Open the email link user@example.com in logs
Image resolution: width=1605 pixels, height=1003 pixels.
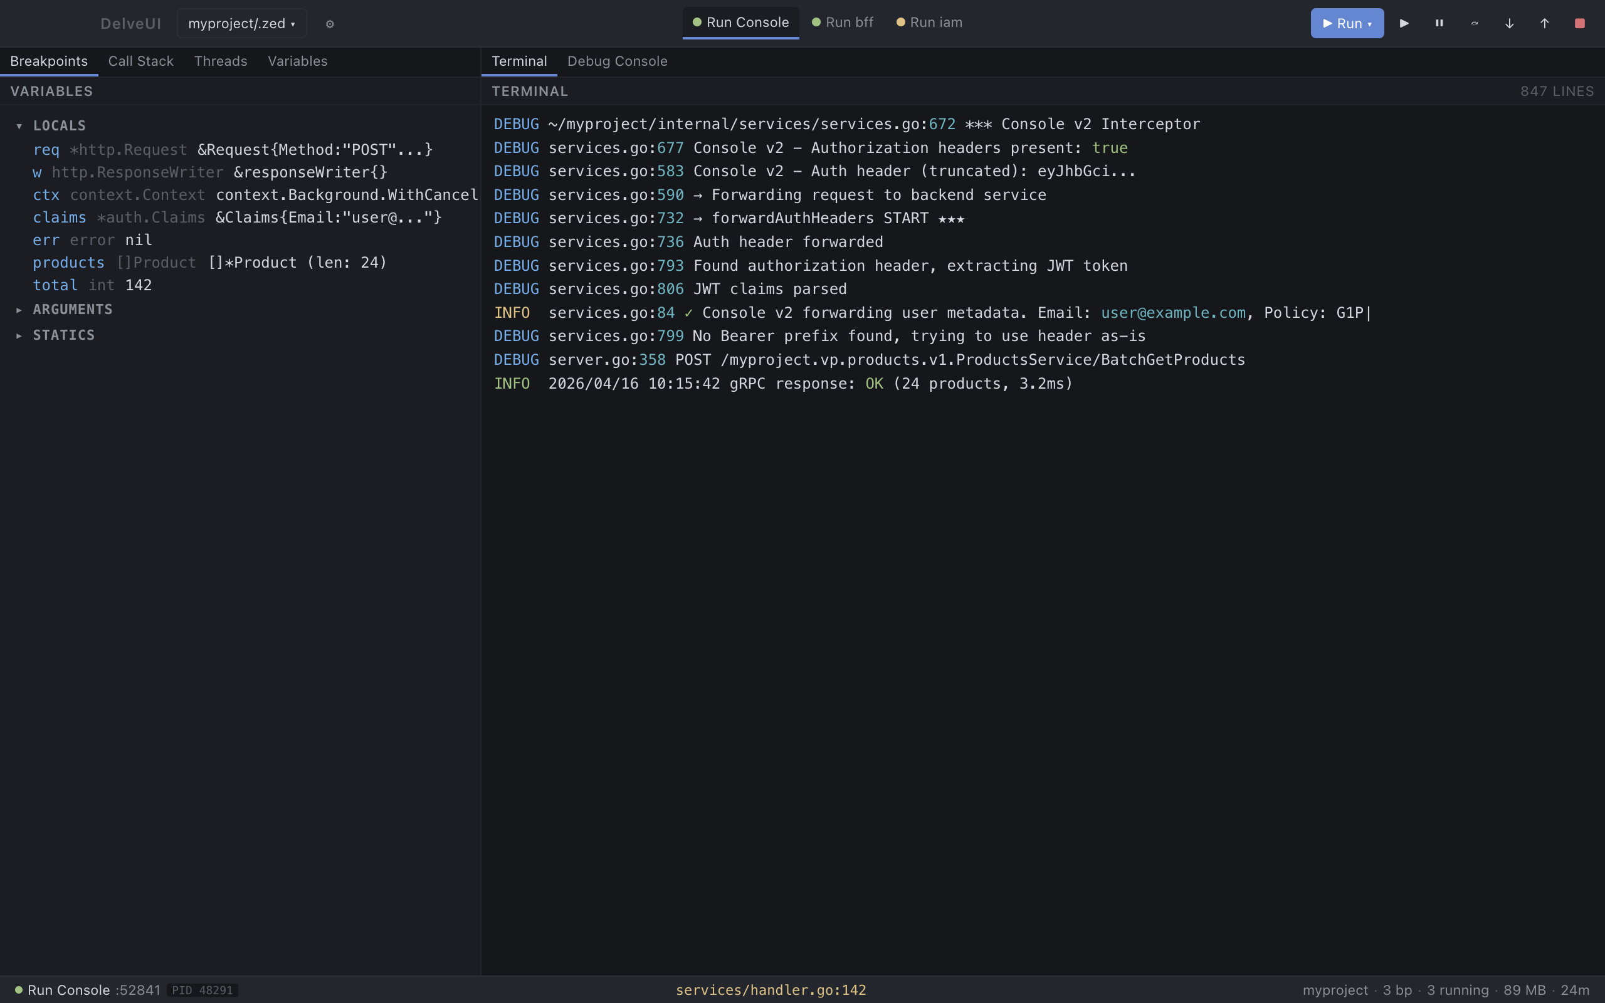point(1171,312)
